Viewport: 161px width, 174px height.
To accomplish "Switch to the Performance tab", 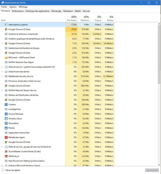I will point(18,11).
